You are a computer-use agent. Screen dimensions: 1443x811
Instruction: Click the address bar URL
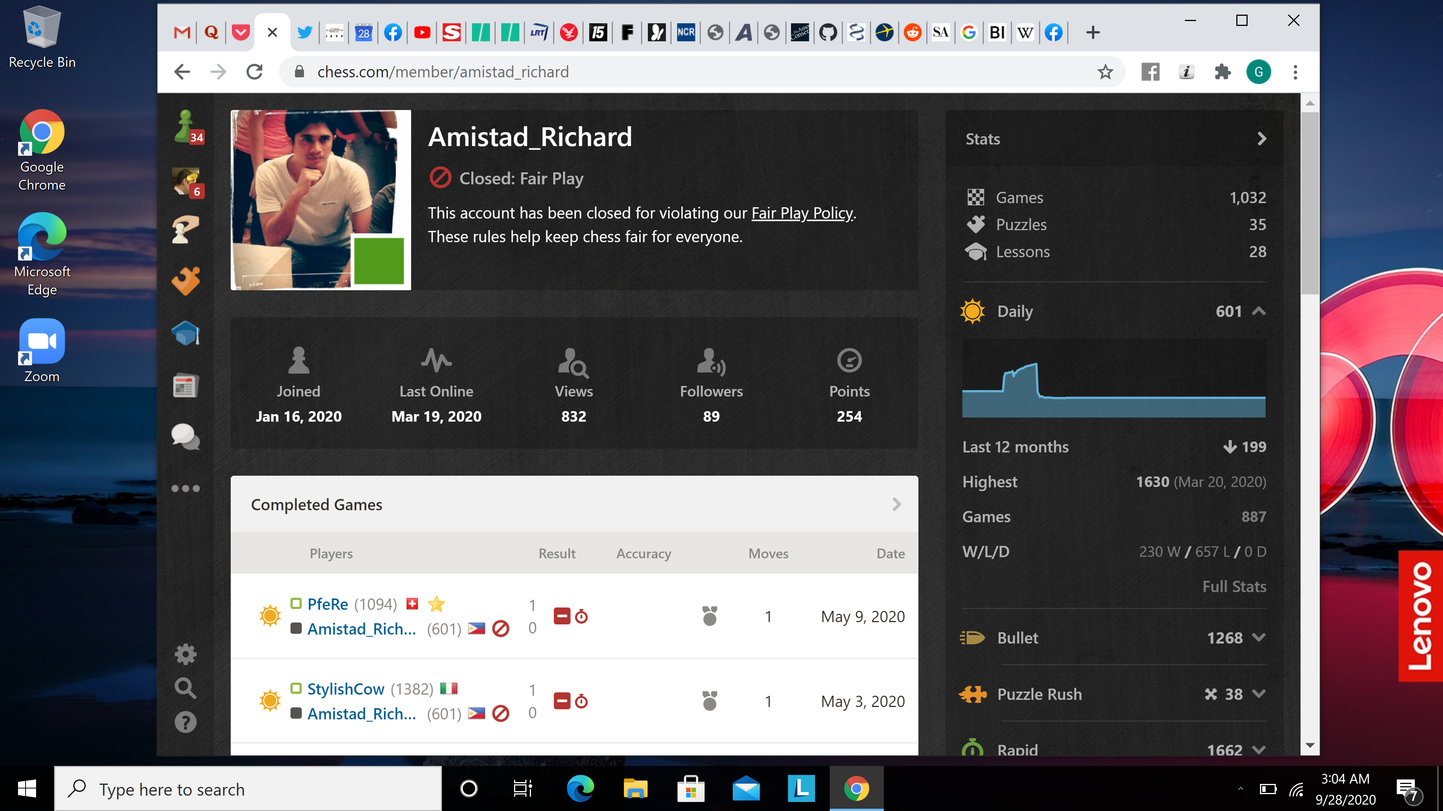[x=443, y=72]
